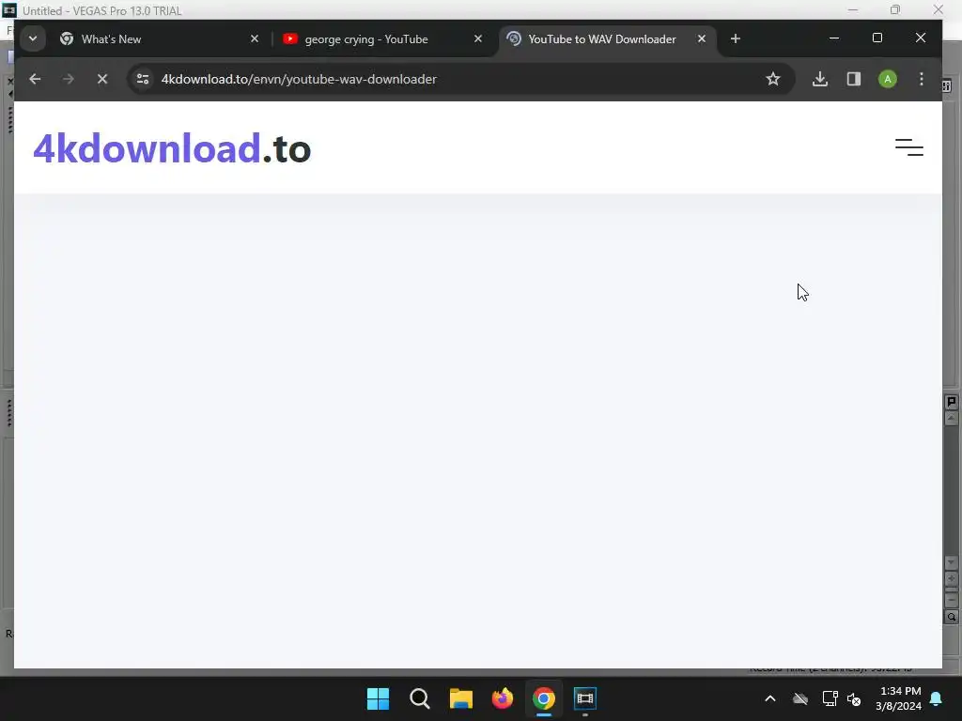Close the What's New tab
Screen dimensions: 962x721
[255, 38]
